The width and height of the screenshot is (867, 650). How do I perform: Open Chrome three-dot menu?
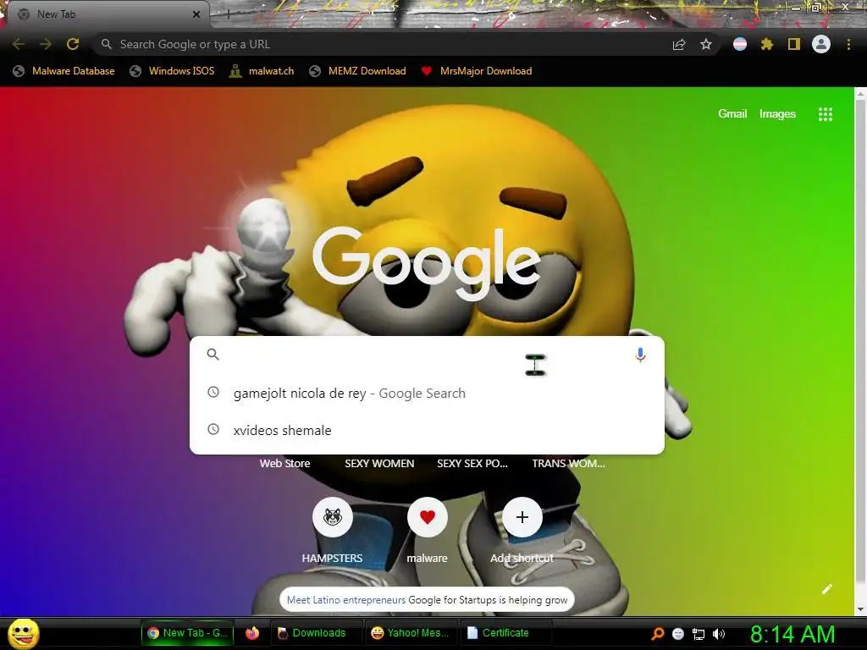(x=848, y=44)
